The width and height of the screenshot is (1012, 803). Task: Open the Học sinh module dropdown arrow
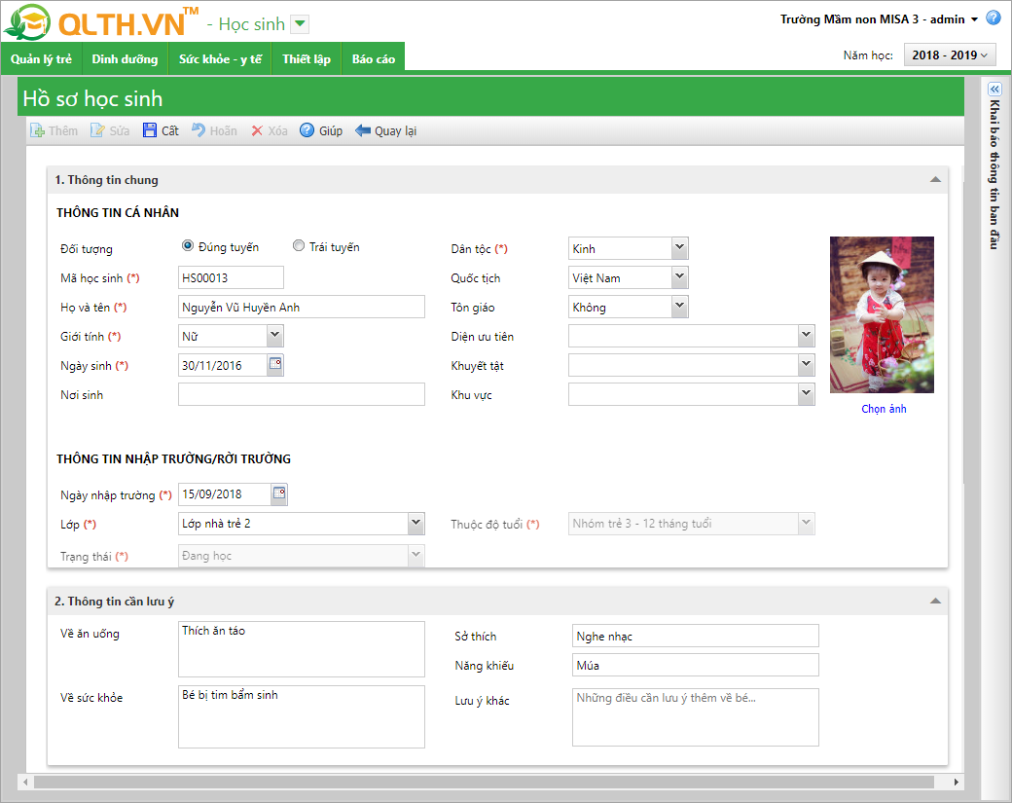(x=300, y=24)
